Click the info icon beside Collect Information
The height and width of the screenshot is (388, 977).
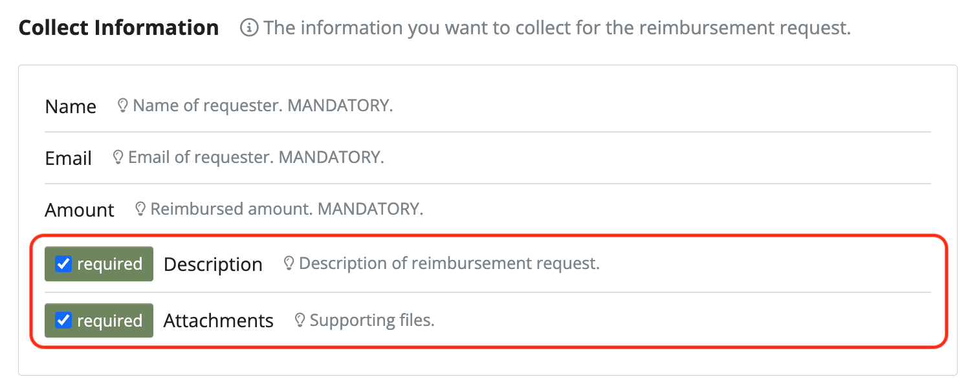249,28
